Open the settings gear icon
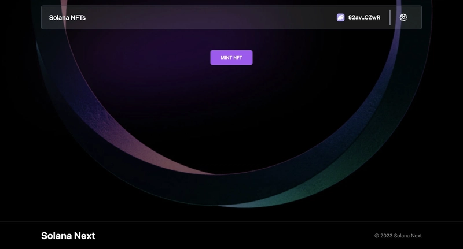This screenshot has width=463, height=249. (x=403, y=17)
